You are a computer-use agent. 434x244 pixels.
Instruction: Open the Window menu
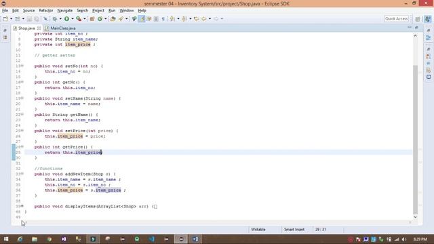[x=127, y=11]
